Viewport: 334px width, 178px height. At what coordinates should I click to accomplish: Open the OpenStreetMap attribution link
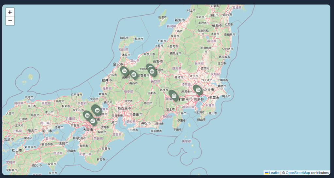tap(297, 173)
